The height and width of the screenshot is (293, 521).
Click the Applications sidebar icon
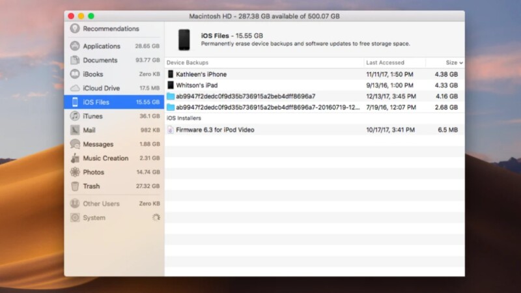75,46
